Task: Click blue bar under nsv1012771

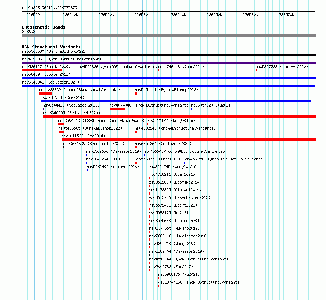Action: 176,101
